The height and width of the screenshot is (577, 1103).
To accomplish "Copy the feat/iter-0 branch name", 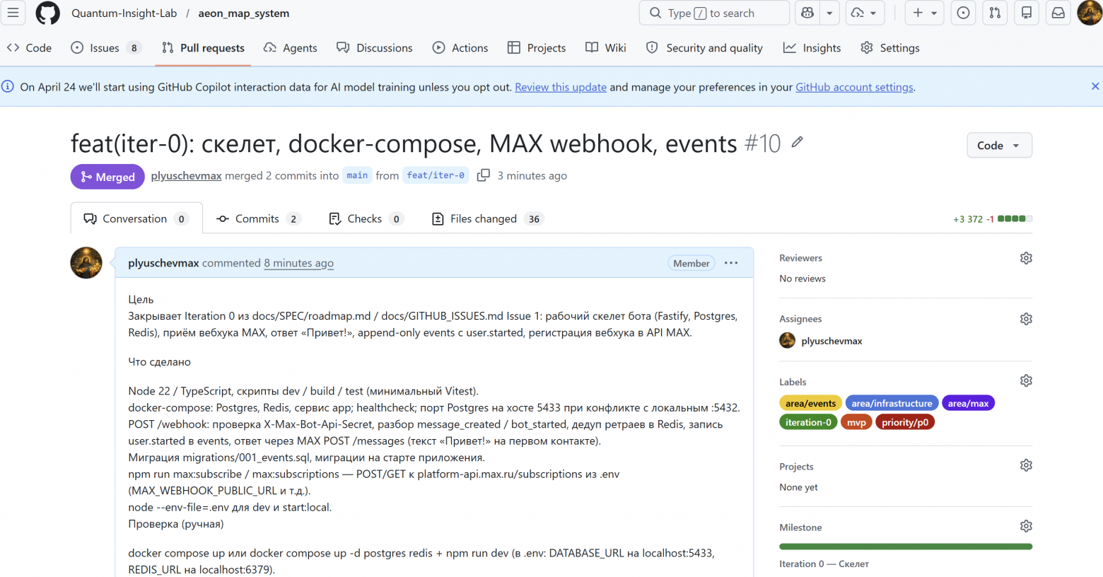I will tap(484, 175).
